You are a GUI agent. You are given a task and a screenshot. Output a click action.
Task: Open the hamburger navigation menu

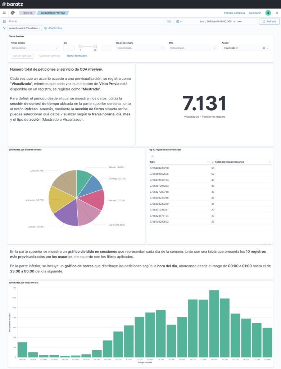4,13
